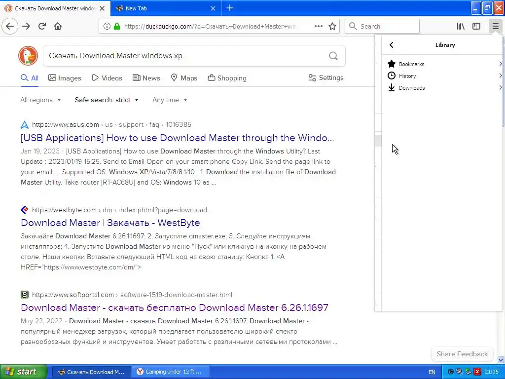
Task: Select Camping under 12 ft taskbar button
Action: [x=170, y=372]
